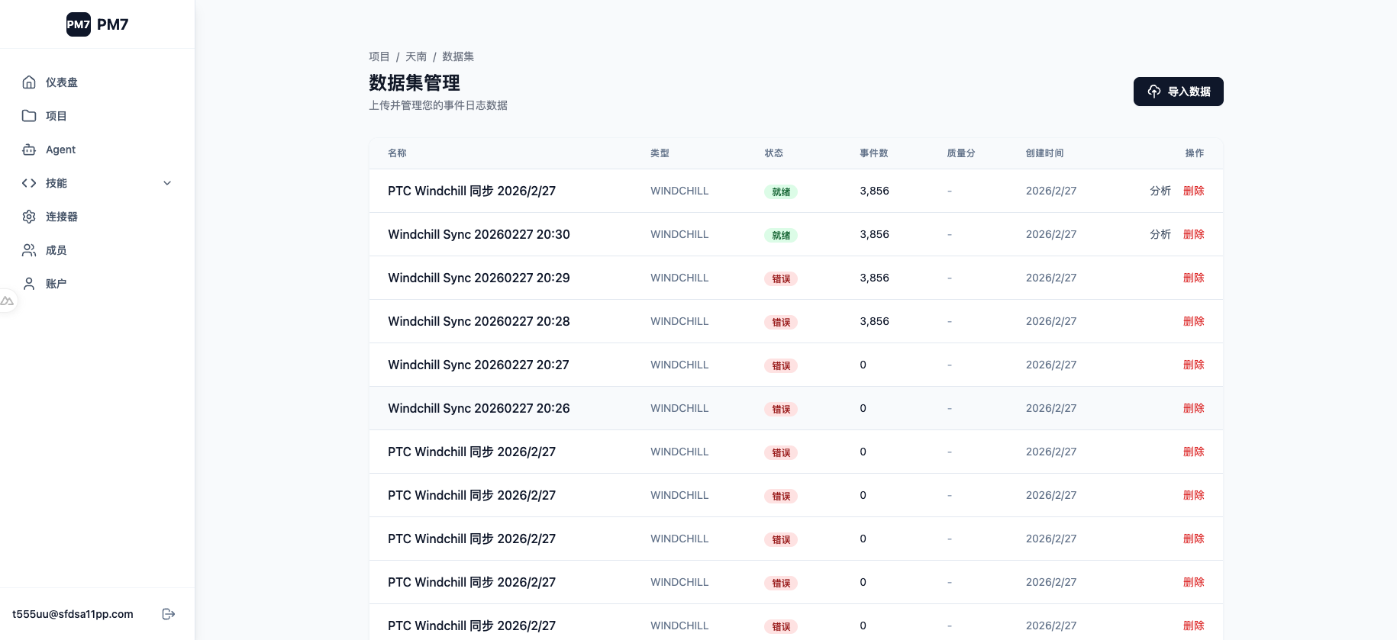Open 成员 in the sidebar
The image size is (1397, 640).
click(98, 250)
